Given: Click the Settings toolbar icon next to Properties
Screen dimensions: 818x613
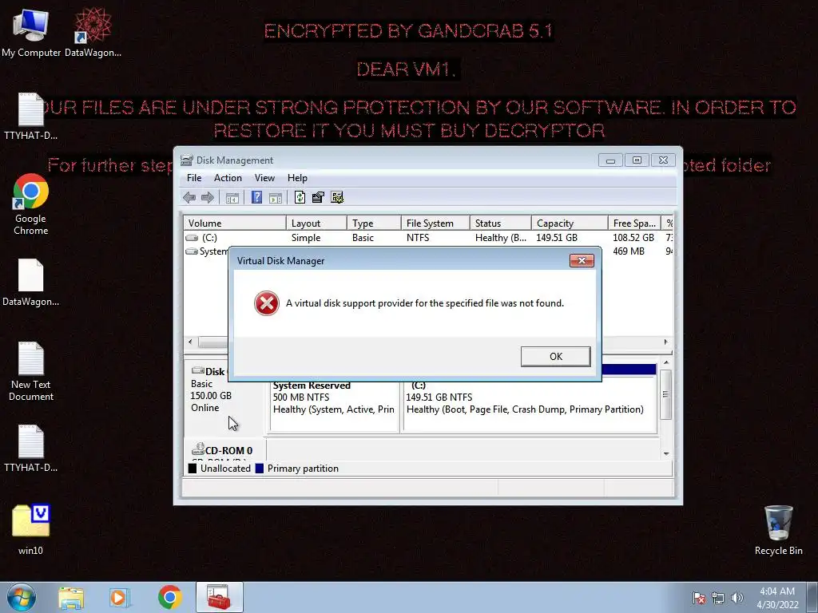Looking at the screenshot, I should pyautogui.click(x=337, y=198).
